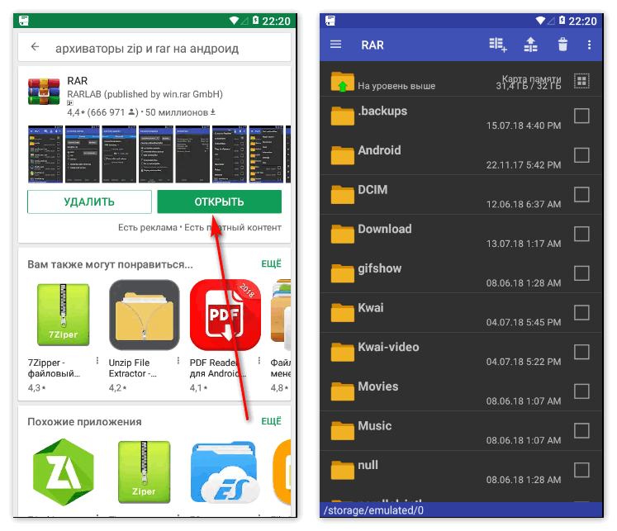Screen dimensions: 617x531
Task: Check the Music folder checkbox
Action: point(581,431)
